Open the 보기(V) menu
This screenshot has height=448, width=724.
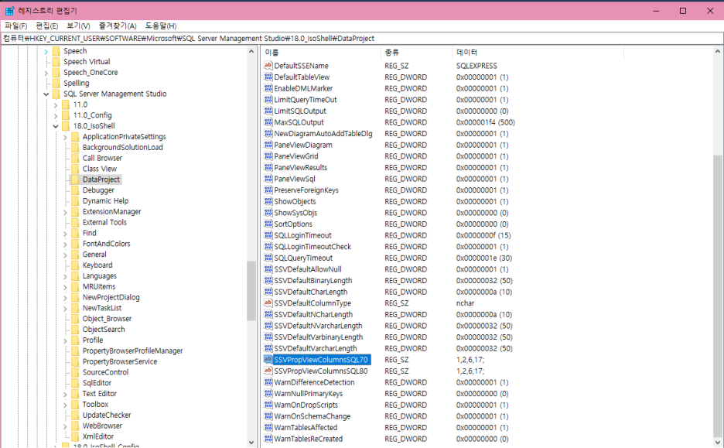[78, 26]
